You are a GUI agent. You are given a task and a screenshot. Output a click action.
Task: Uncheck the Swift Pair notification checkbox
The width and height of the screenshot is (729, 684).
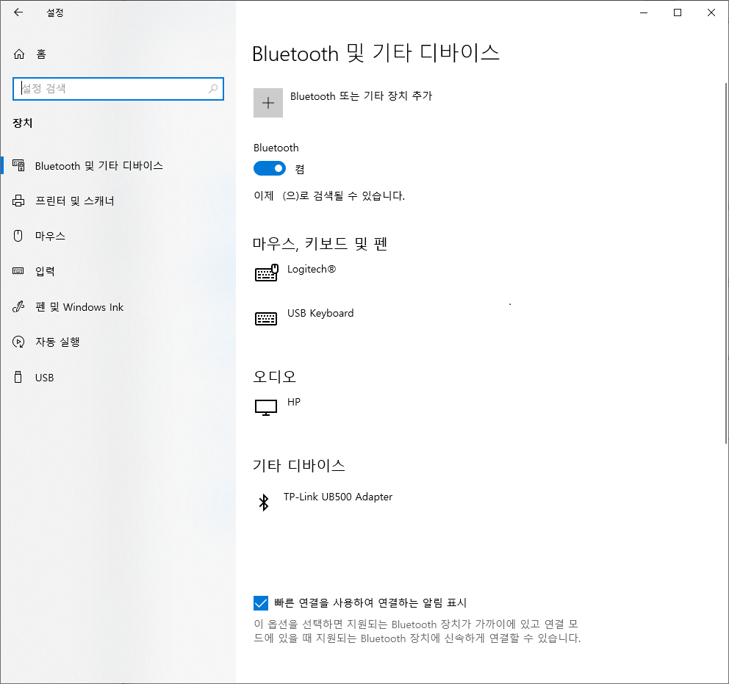[261, 603]
